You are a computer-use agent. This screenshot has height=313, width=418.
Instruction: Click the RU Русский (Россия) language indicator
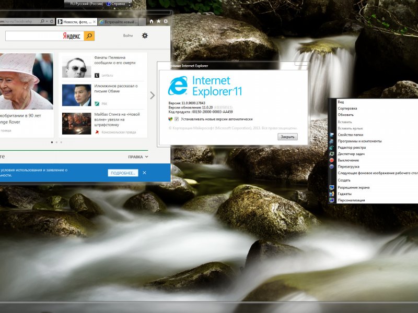[x=86, y=4]
